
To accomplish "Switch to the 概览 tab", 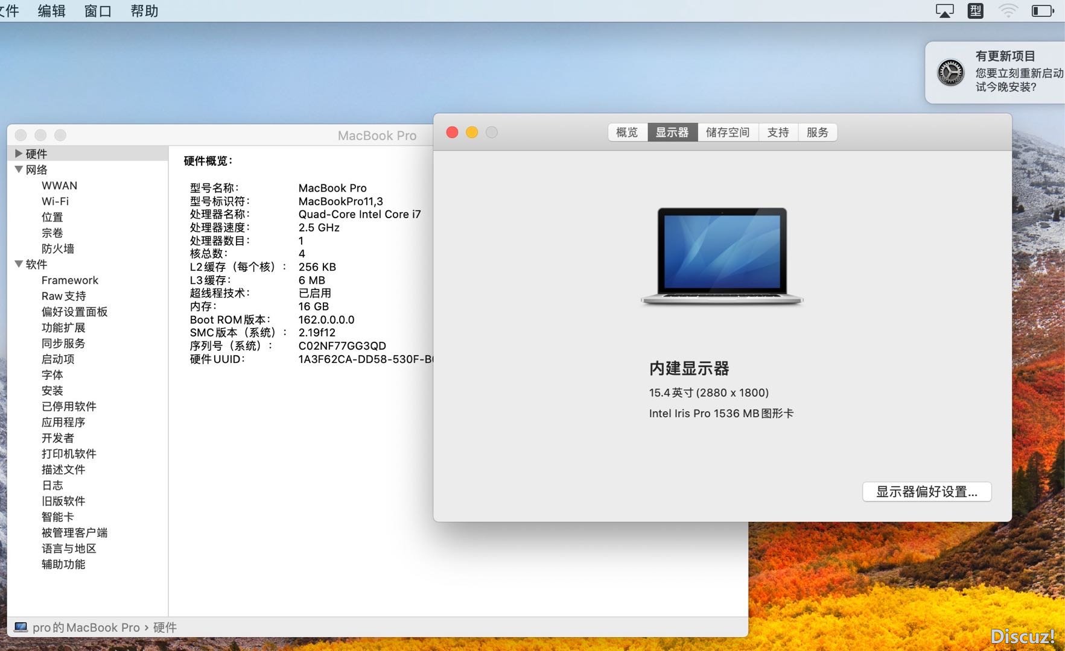I will (x=628, y=132).
